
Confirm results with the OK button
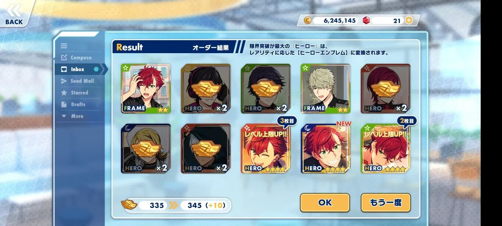point(325,203)
